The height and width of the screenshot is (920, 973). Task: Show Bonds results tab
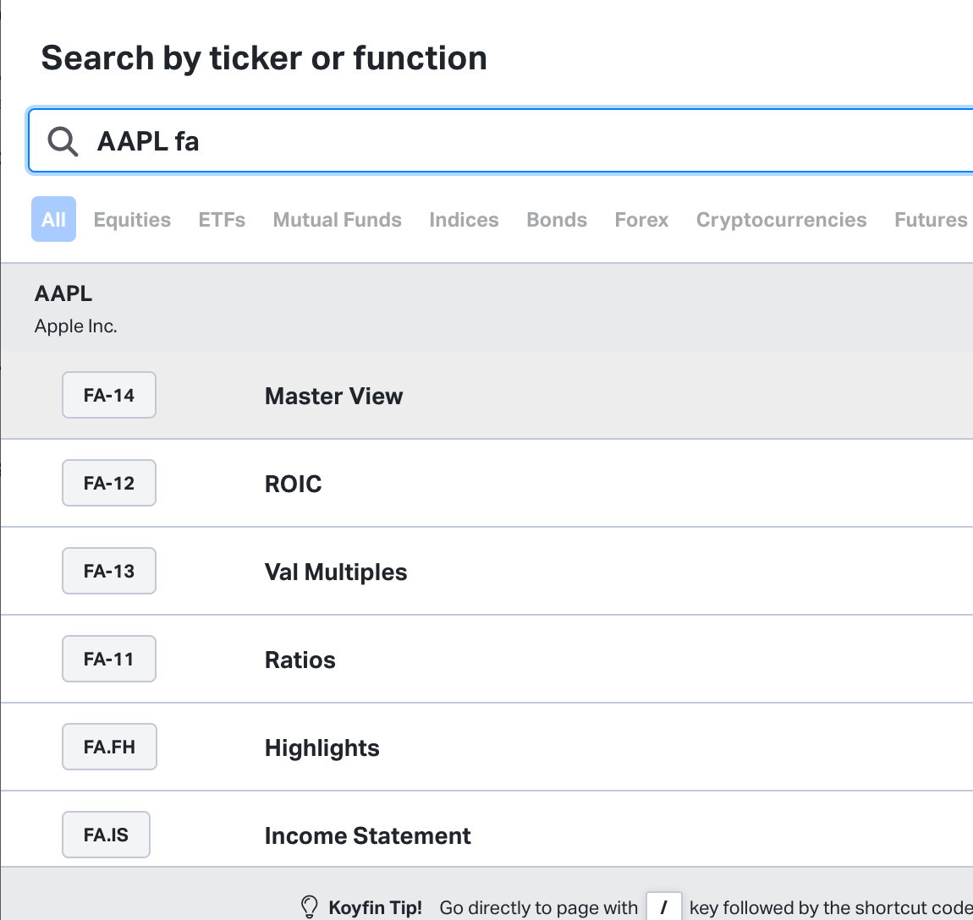point(557,220)
